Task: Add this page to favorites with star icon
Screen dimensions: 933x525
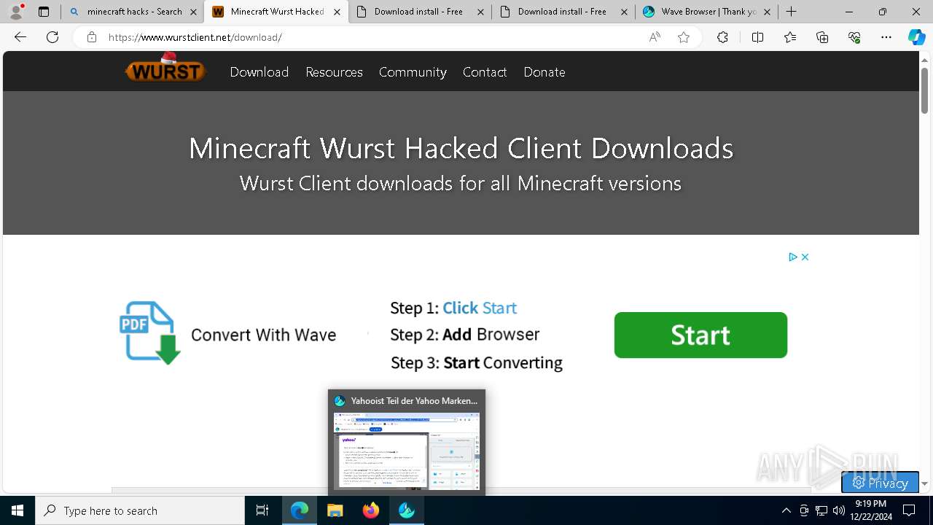Action: 684,37
